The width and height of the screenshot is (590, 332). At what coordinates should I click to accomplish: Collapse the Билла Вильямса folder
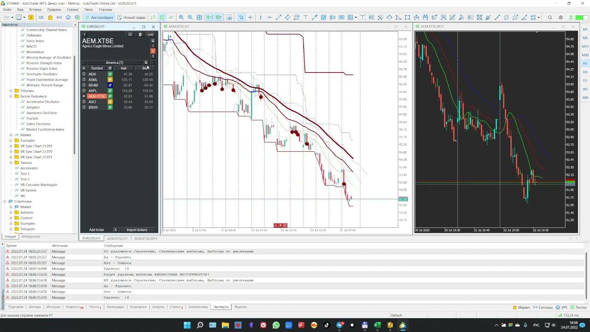[x=11, y=96]
